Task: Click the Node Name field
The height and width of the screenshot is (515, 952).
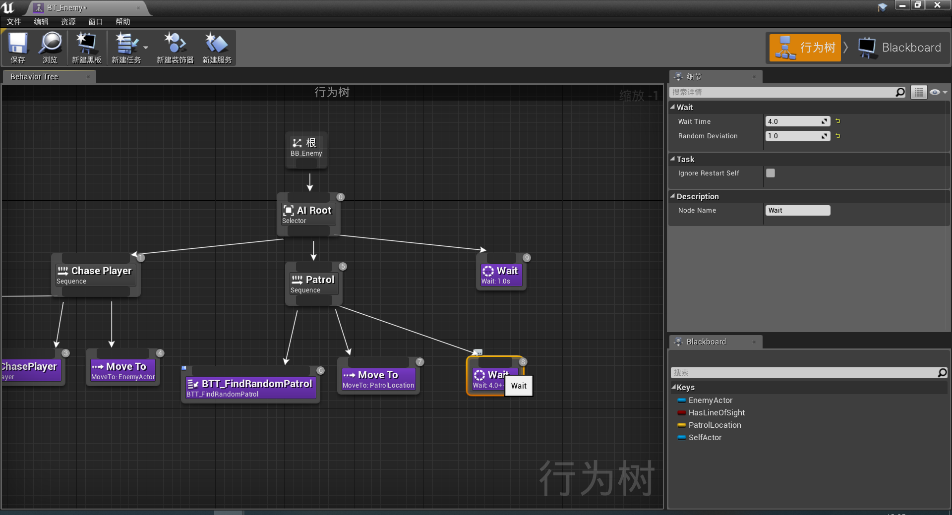Action: click(x=798, y=210)
